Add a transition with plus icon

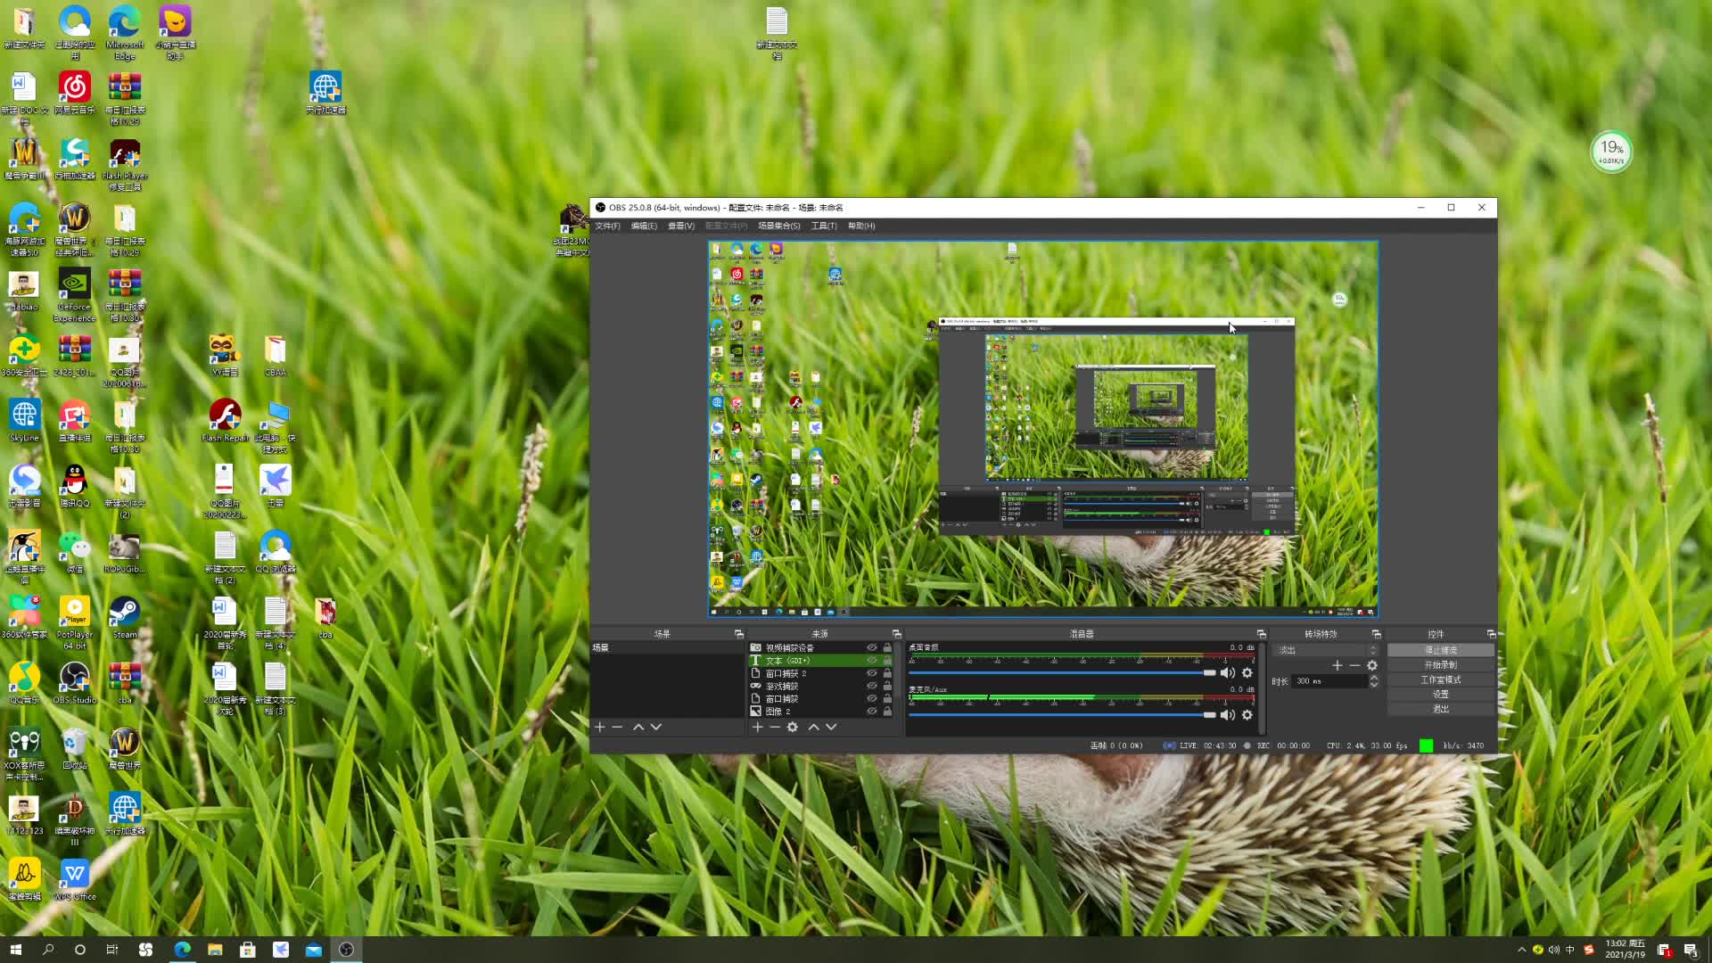tap(1337, 666)
